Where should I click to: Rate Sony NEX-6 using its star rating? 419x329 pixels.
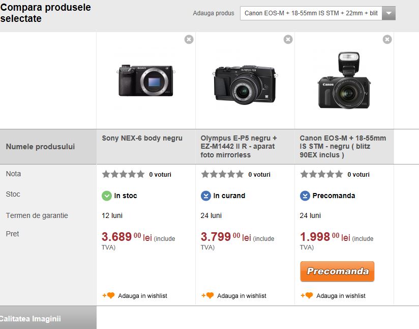(123, 174)
